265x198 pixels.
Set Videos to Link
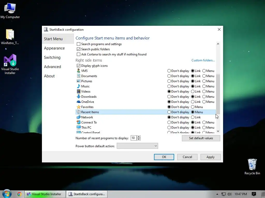click(x=193, y=92)
